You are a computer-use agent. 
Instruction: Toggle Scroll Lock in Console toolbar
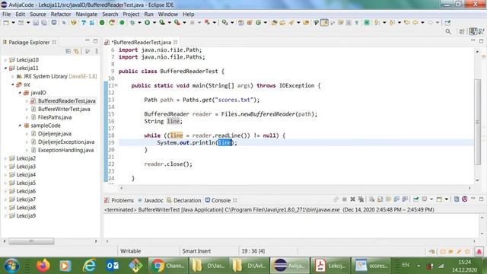click(x=380, y=199)
